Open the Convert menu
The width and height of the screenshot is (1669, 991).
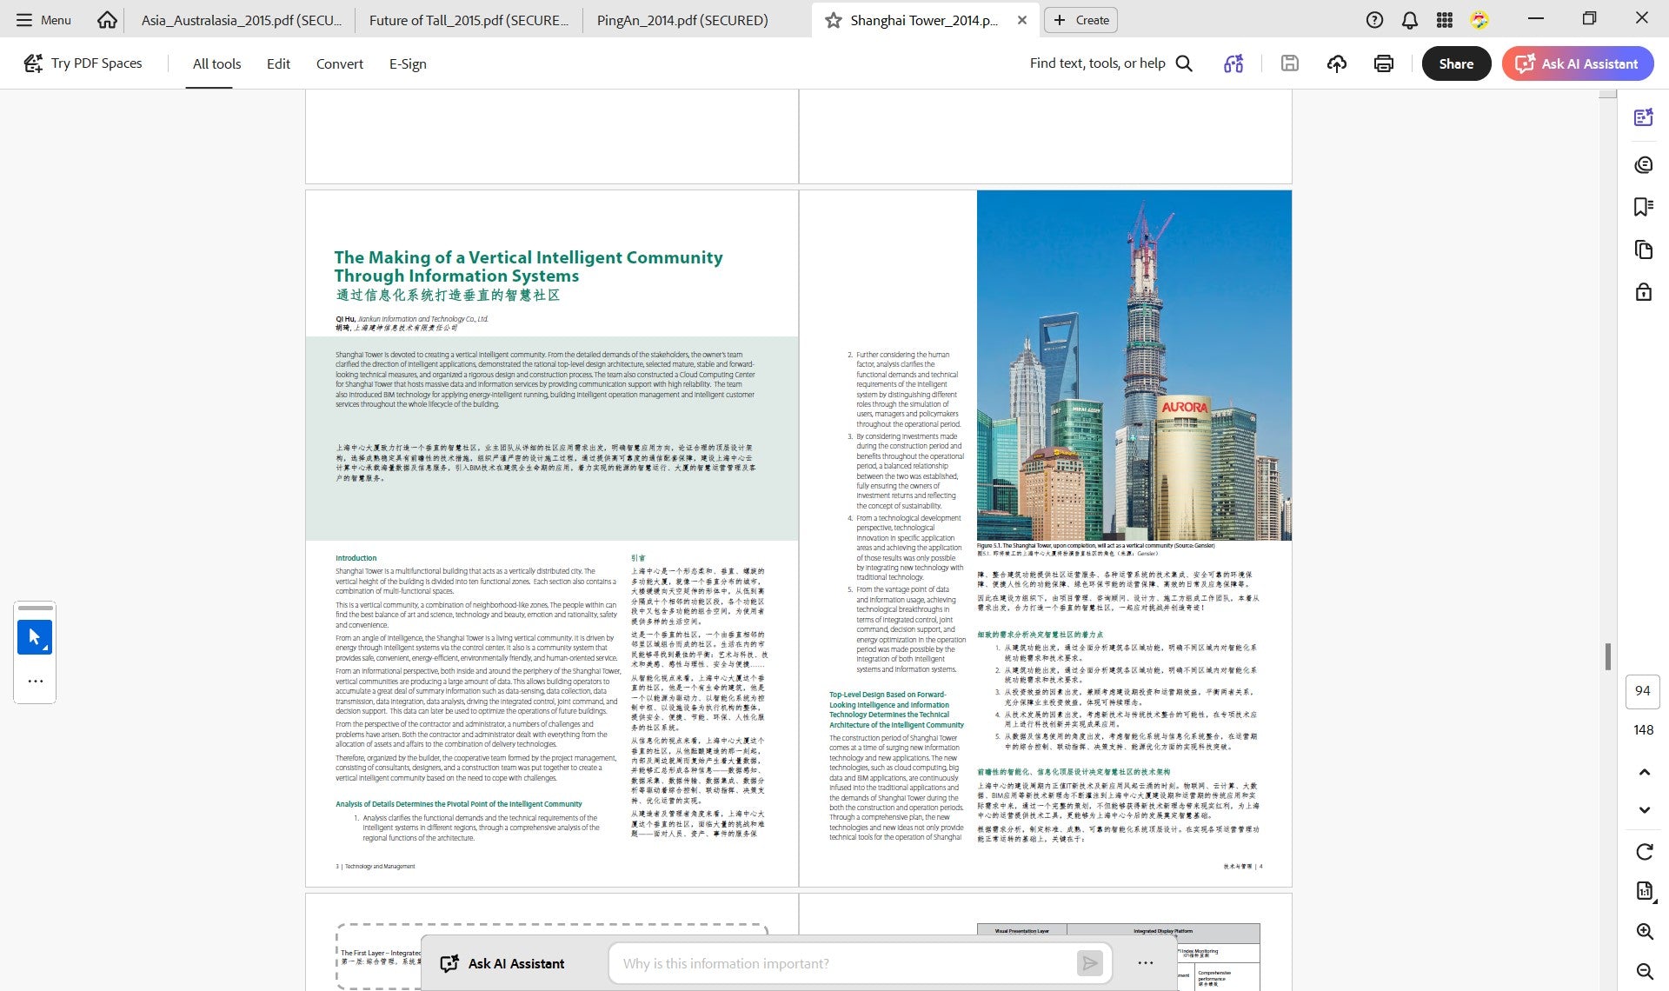pos(339,63)
